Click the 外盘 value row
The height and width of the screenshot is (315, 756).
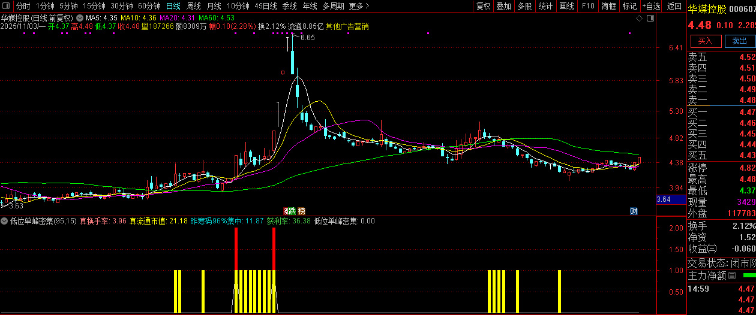(x=721, y=213)
